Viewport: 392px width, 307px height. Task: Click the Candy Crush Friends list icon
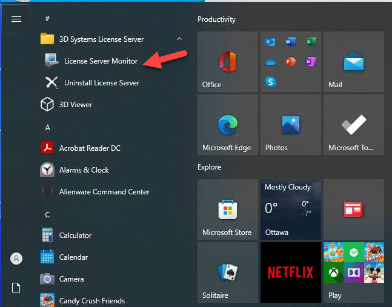[x=47, y=300]
